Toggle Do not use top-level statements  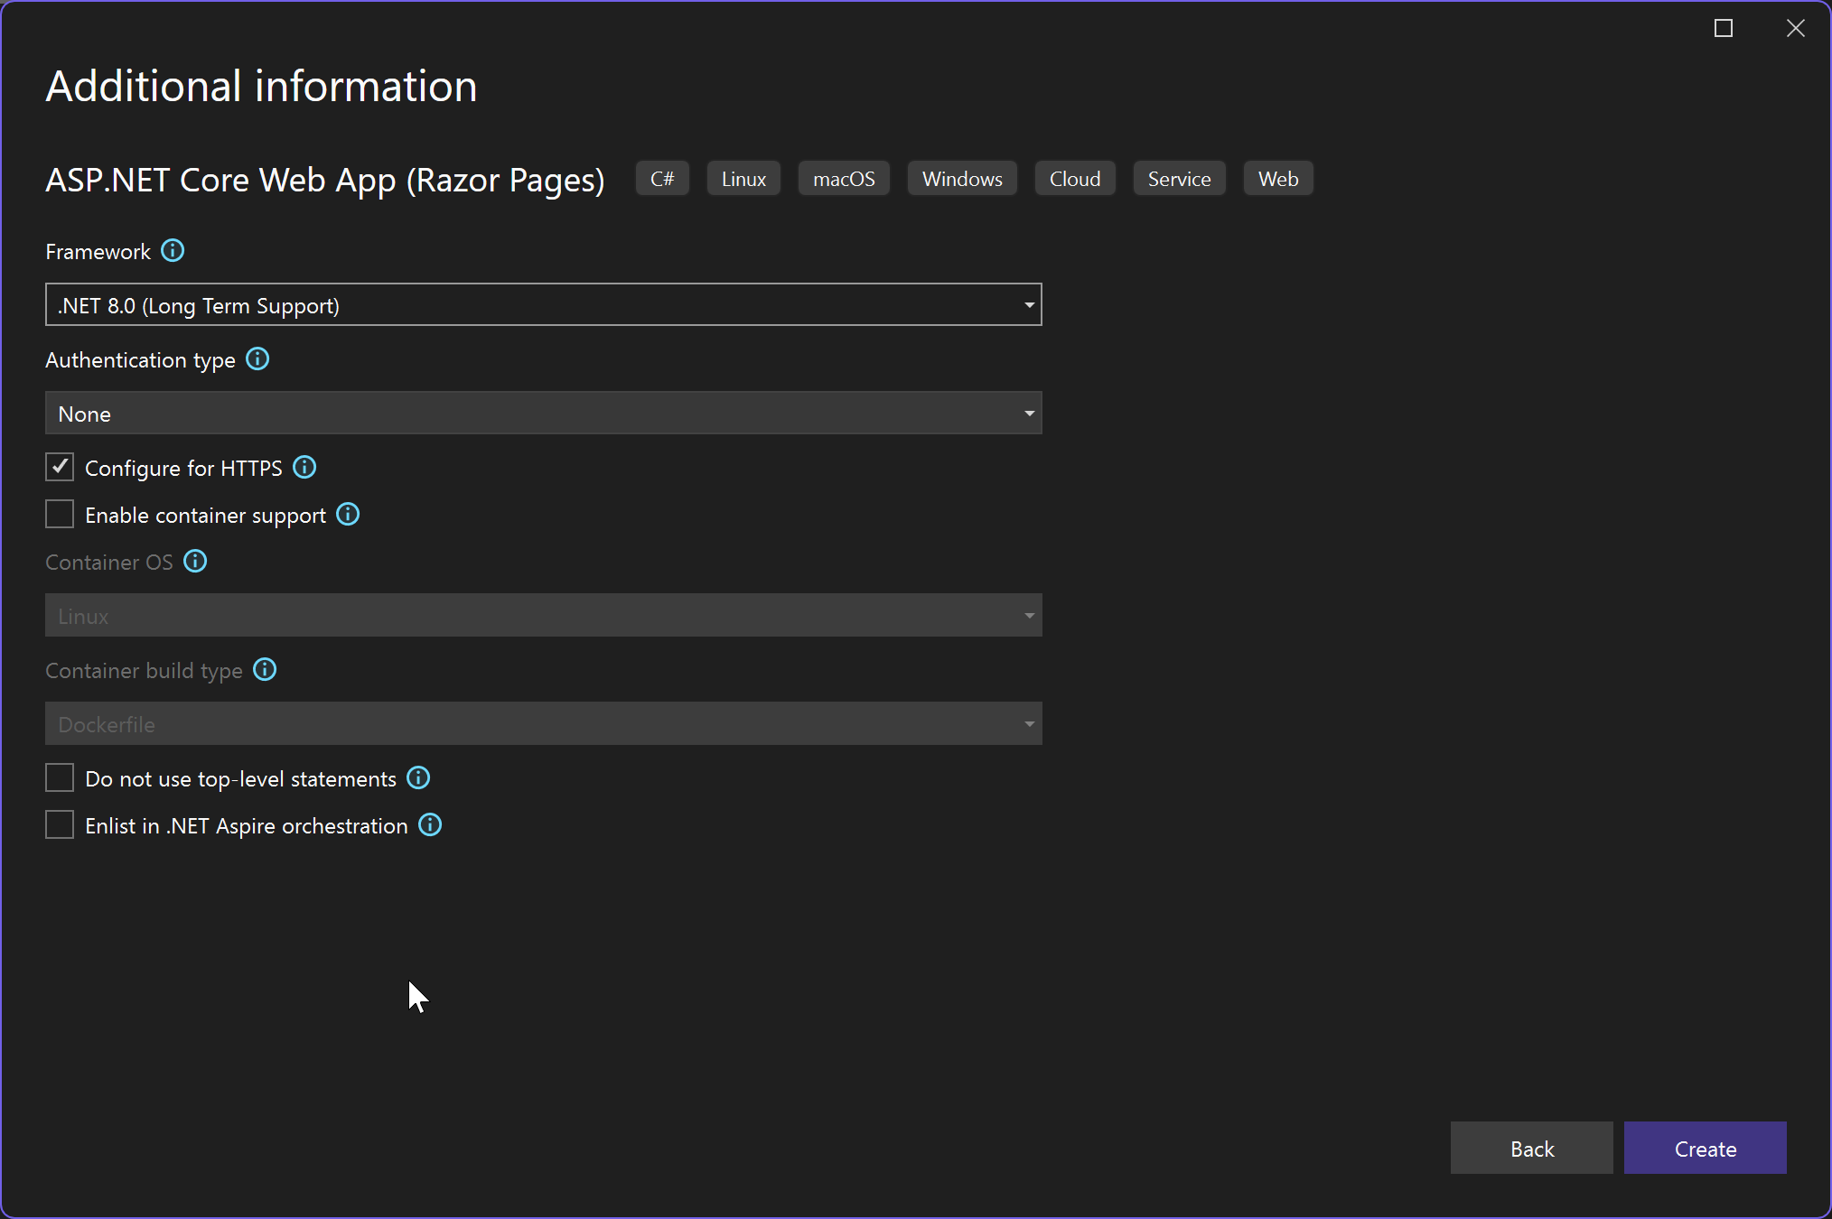point(60,777)
